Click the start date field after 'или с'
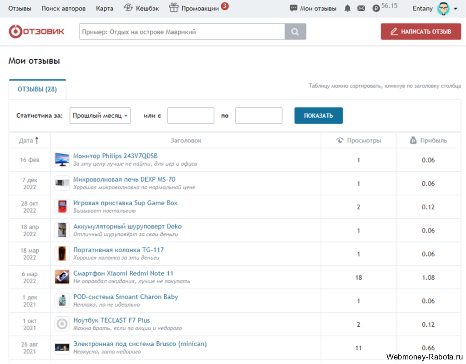466x364 pixels. pos(191,116)
